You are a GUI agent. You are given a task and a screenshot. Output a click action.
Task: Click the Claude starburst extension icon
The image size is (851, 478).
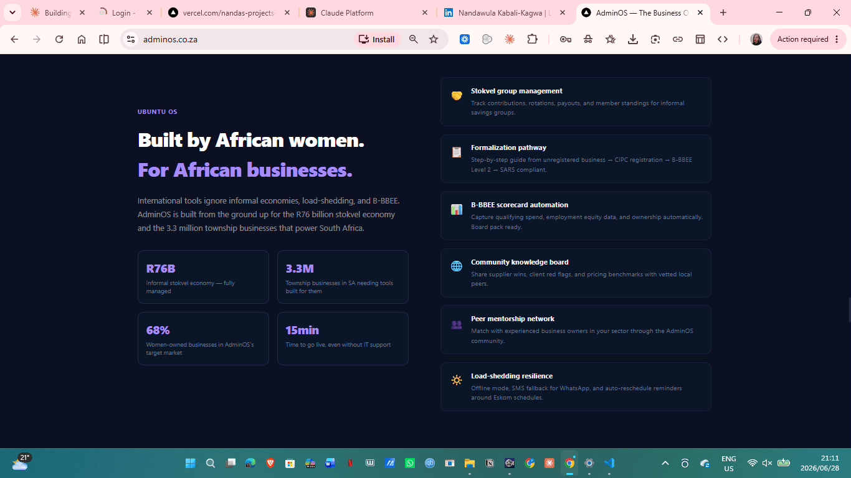point(510,39)
